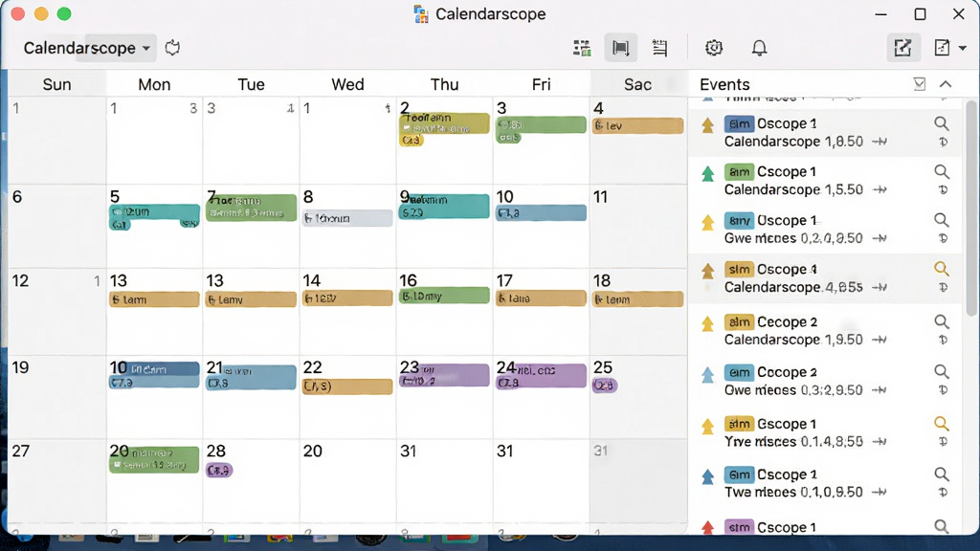The height and width of the screenshot is (551, 980).
Task: Click magnifier for Calendarscope 1,5.50 event
Action: click(942, 172)
